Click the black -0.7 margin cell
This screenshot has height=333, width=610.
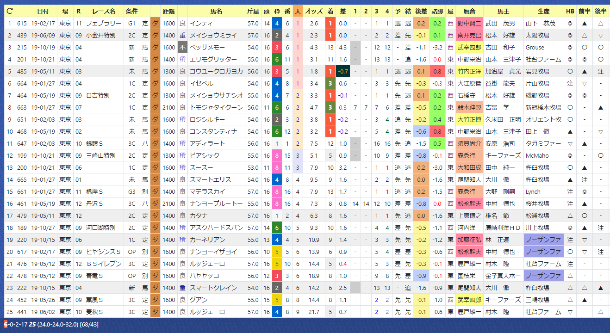[343, 71]
